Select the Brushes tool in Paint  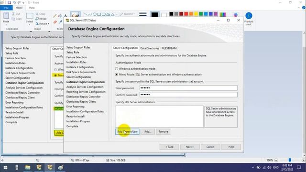[x=76, y=15]
